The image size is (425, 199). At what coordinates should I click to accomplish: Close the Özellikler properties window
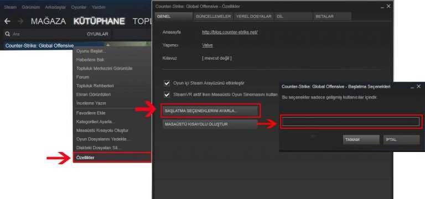coord(388,6)
